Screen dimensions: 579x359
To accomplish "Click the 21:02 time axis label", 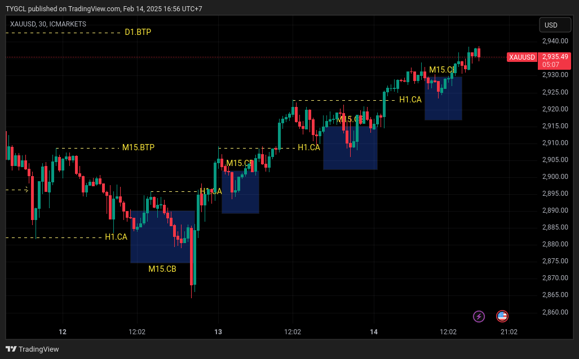I will coord(509,332).
